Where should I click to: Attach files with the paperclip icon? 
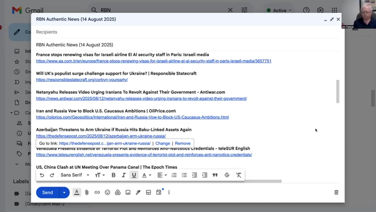pos(87,193)
